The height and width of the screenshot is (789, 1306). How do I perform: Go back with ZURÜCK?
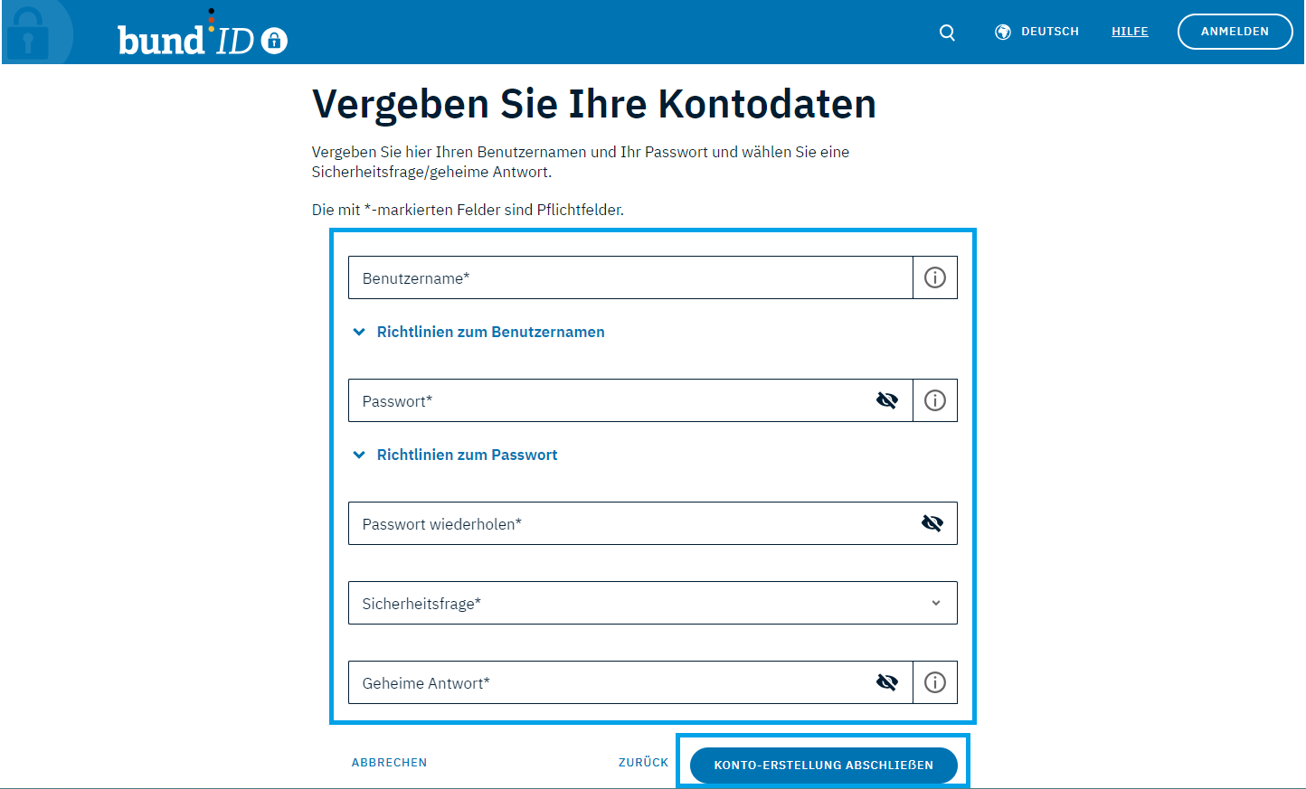(x=644, y=763)
